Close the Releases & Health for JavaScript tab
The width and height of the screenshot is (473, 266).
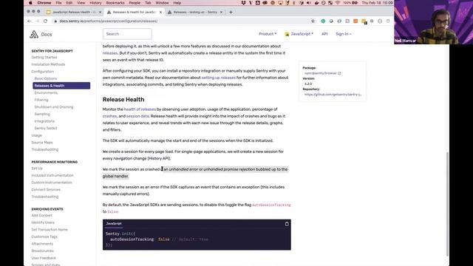pyautogui.click(x=160, y=12)
